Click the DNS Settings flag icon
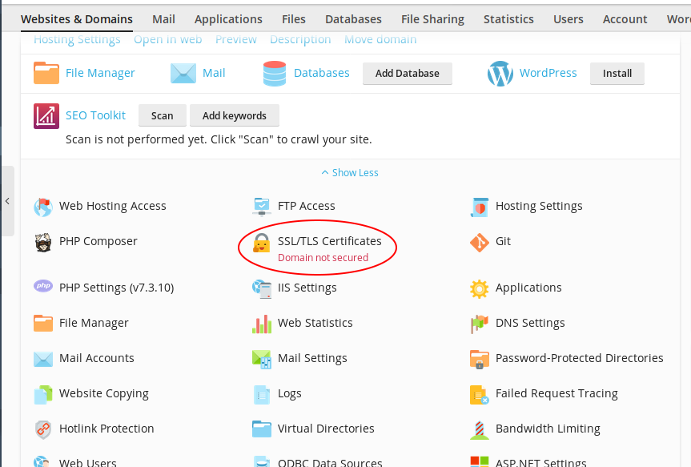 coord(479,324)
